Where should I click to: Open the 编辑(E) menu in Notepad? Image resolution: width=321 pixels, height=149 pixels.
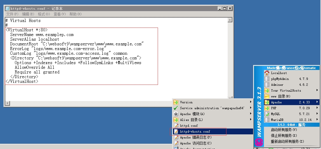28,14
